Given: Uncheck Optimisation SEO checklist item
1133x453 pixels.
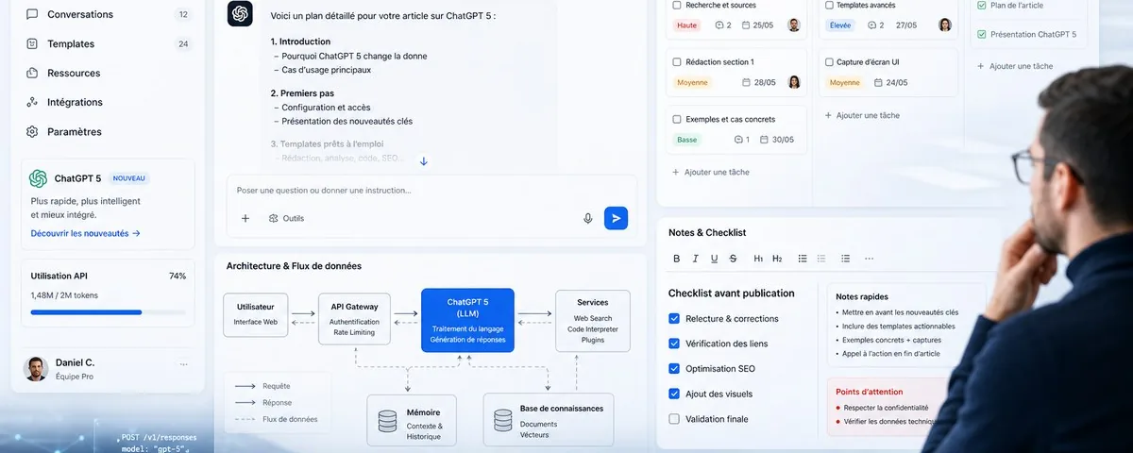Looking at the screenshot, I should (674, 369).
